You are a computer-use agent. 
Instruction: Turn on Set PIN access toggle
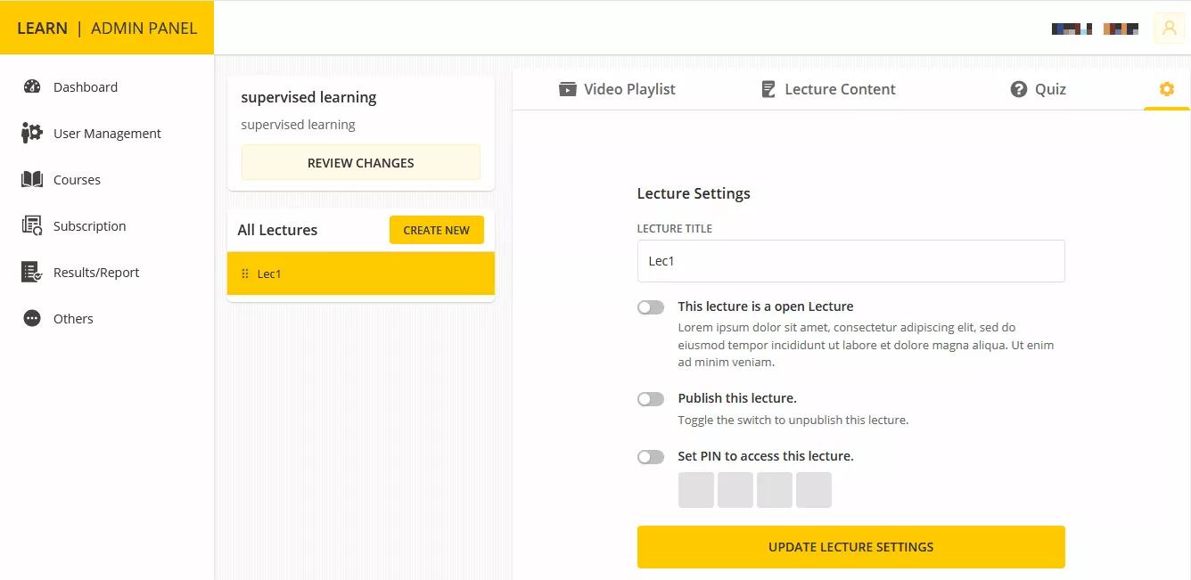(x=651, y=457)
